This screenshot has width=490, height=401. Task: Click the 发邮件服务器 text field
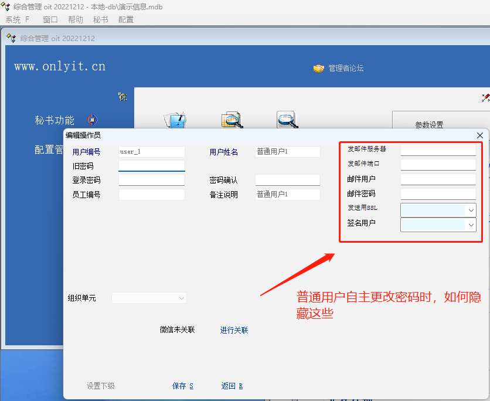click(438, 150)
